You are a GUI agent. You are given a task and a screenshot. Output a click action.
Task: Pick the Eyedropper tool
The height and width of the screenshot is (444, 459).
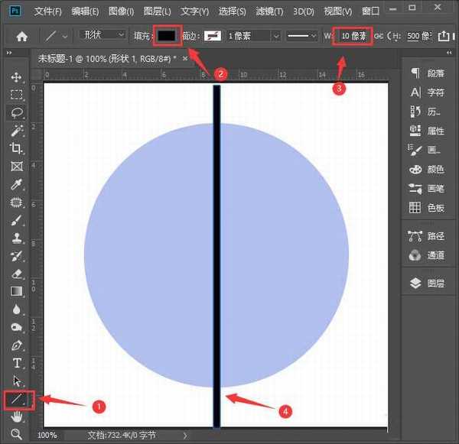[17, 184]
